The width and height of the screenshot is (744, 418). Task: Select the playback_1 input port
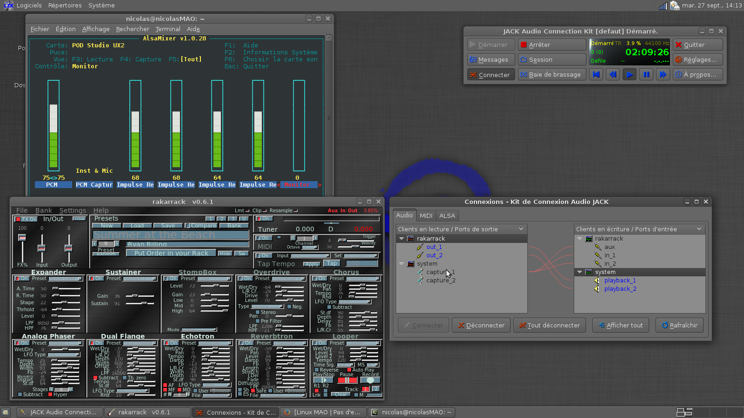pyautogui.click(x=619, y=281)
